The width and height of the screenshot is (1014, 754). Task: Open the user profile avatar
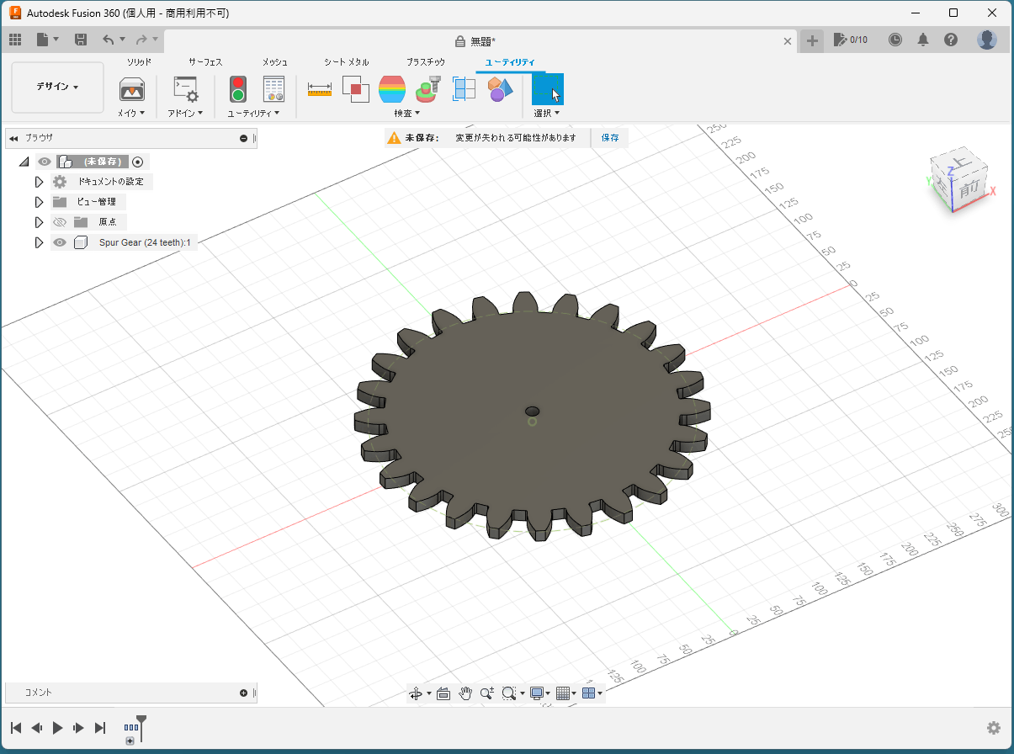[x=987, y=40]
